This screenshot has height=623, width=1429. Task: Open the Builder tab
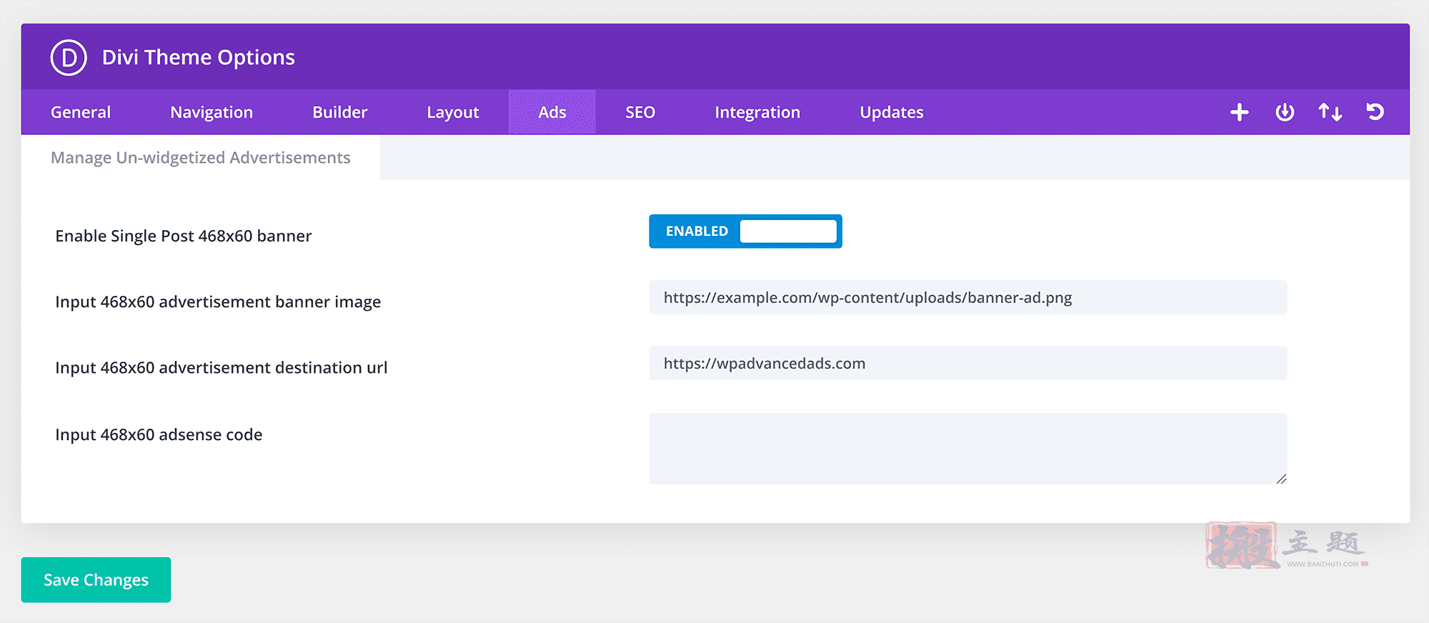340,112
